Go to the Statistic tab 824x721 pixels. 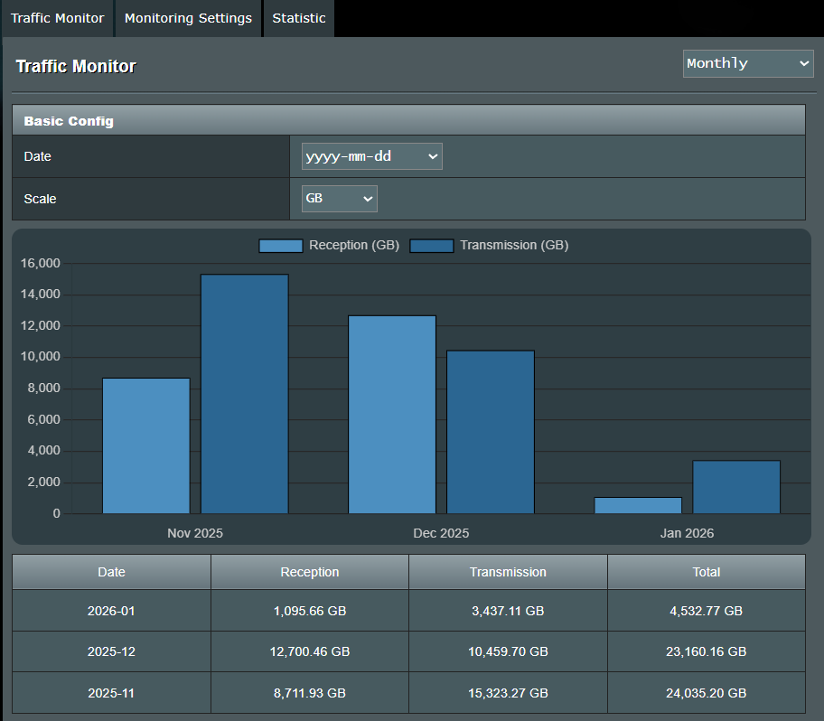click(x=299, y=18)
